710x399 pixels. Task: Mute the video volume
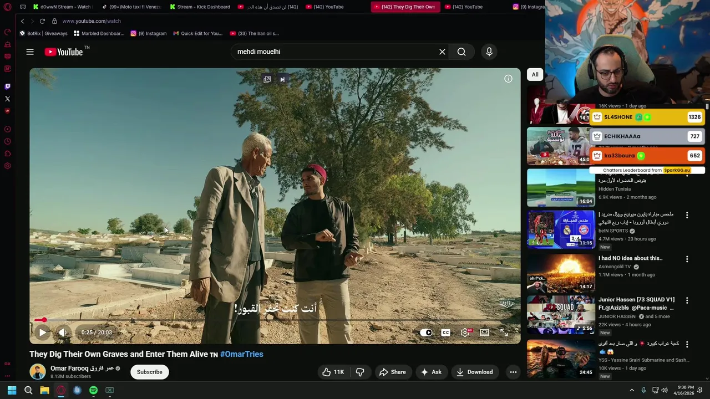(x=63, y=332)
